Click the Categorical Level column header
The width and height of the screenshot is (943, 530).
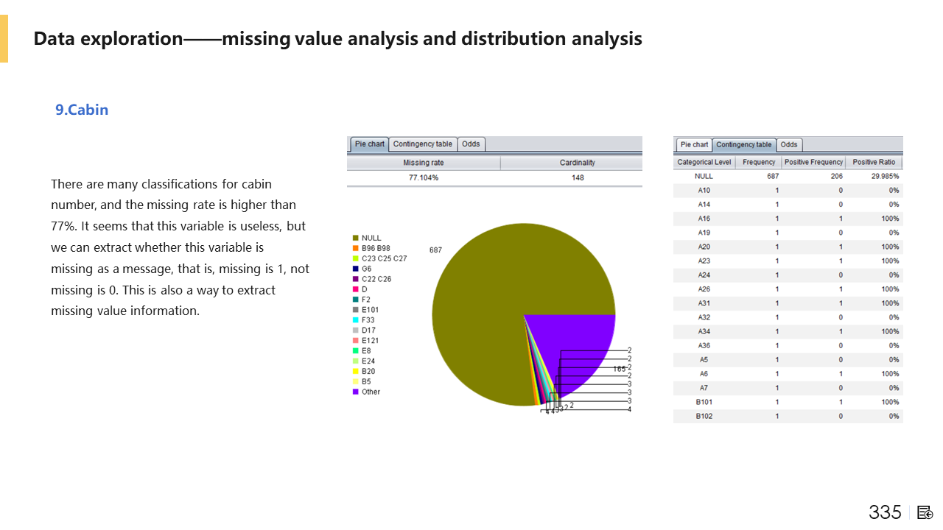pos(704,162)
